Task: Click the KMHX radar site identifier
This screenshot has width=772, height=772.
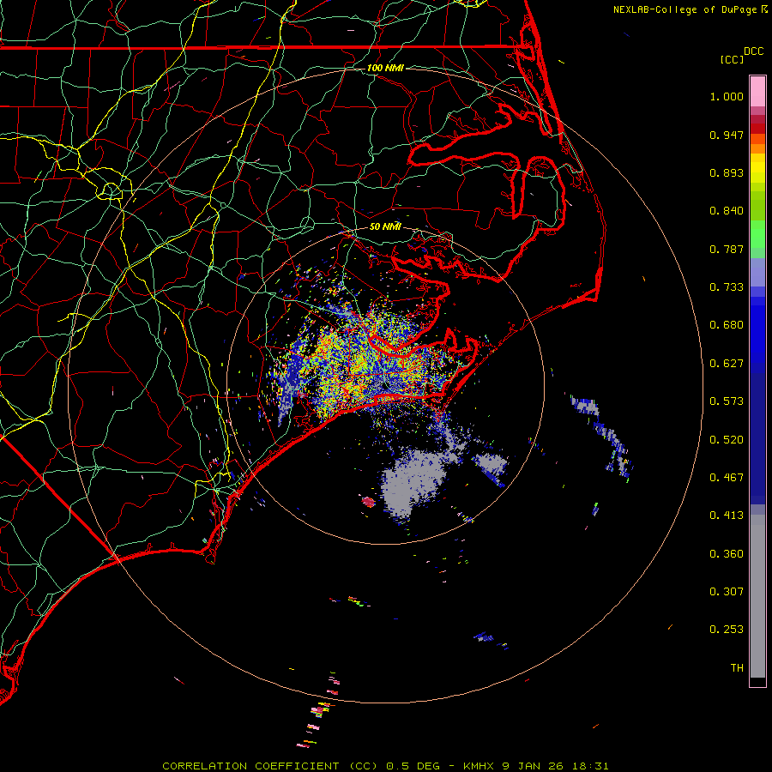Action: pos(479,766)
